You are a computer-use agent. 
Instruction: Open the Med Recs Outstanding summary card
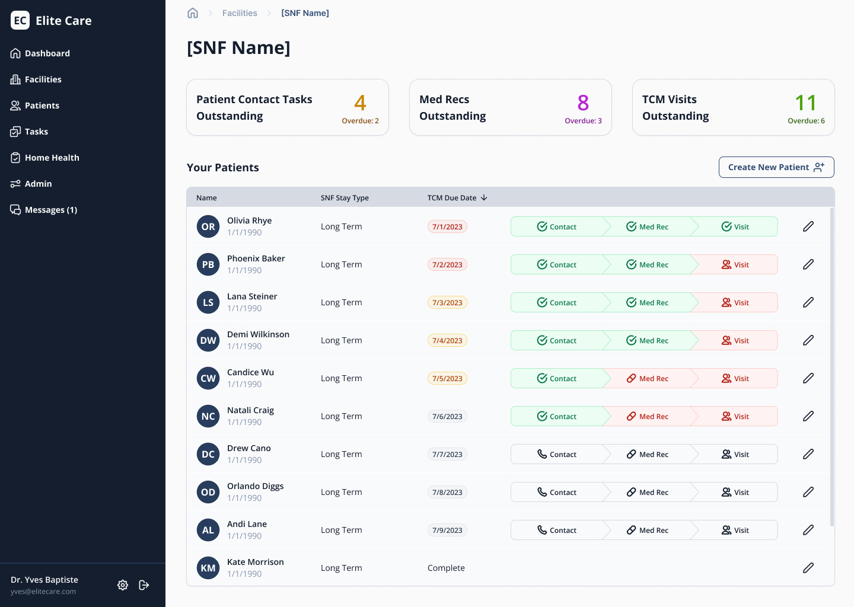pos(510,107)
